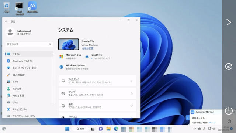
Task: Open File Explorer from the taskbar
Action: tap(108, 129)
